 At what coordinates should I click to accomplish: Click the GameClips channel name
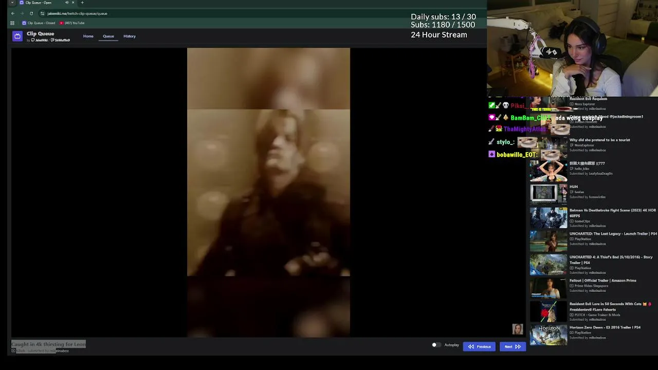coord(582,221)
